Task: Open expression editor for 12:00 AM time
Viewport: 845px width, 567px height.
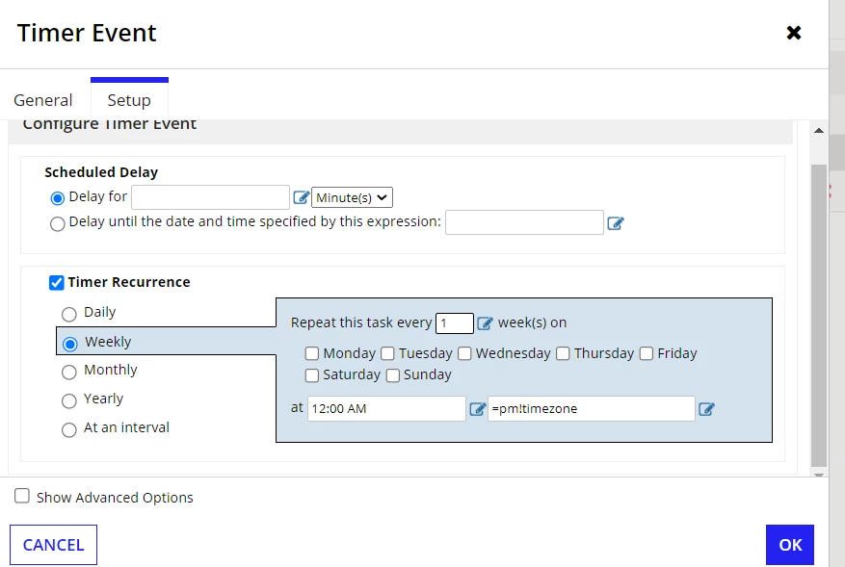Action: (x=478, y=409)
